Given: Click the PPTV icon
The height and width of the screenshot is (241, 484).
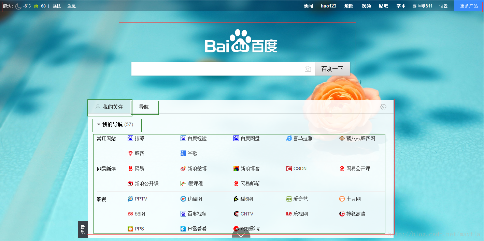Looking at the screenshot, I should point(130,199).
